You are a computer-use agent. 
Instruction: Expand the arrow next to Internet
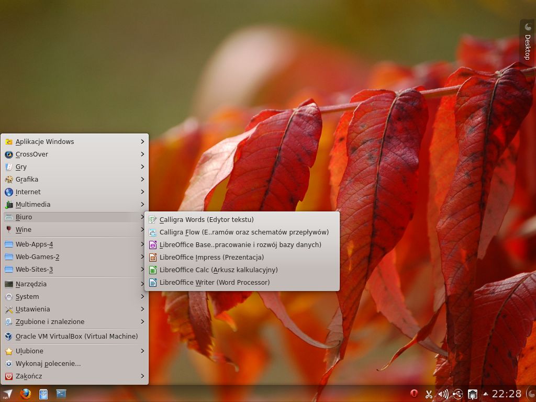(x=142, y=192)
